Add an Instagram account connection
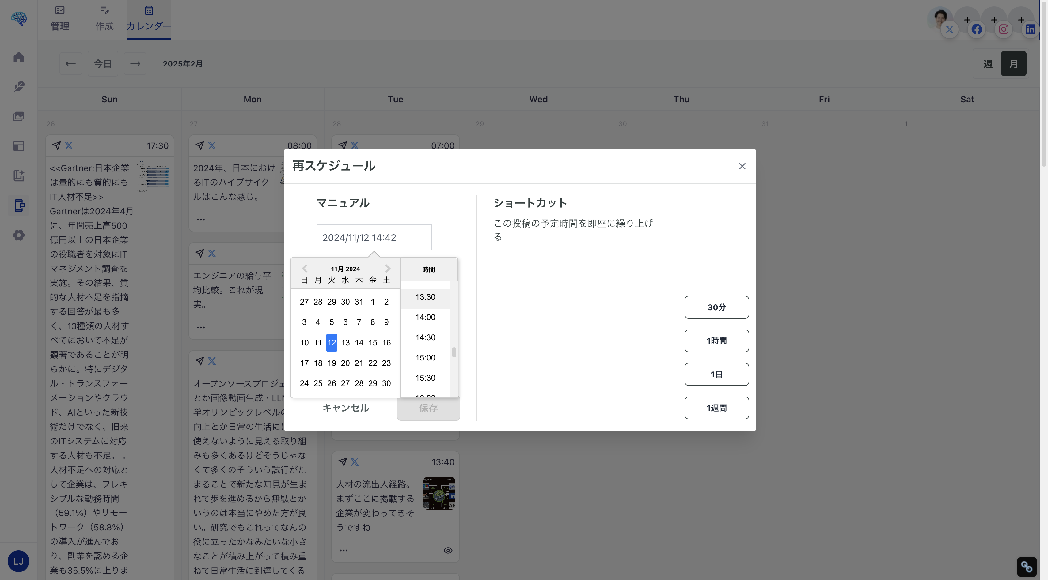 click(x=993, y=20)
